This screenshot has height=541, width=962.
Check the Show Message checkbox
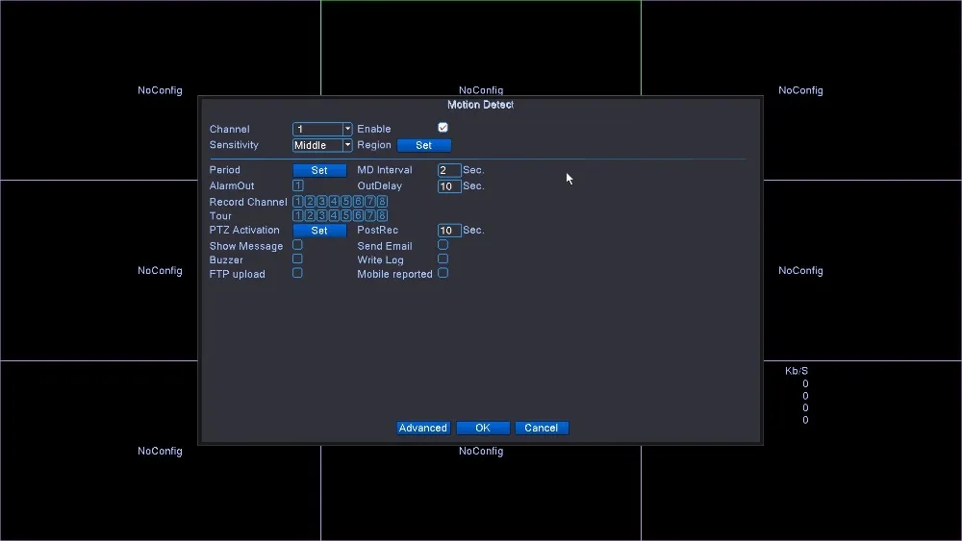tap(297, 245)
